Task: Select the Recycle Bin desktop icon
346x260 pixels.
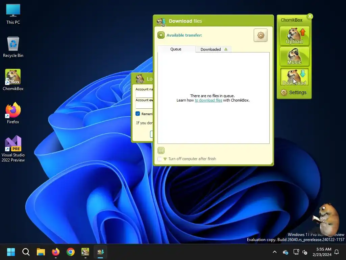Action: click(13, 47)
